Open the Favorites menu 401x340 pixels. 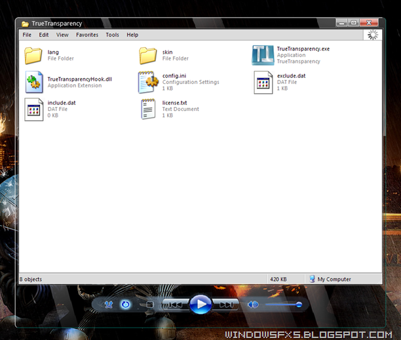[x=87, y=35]
